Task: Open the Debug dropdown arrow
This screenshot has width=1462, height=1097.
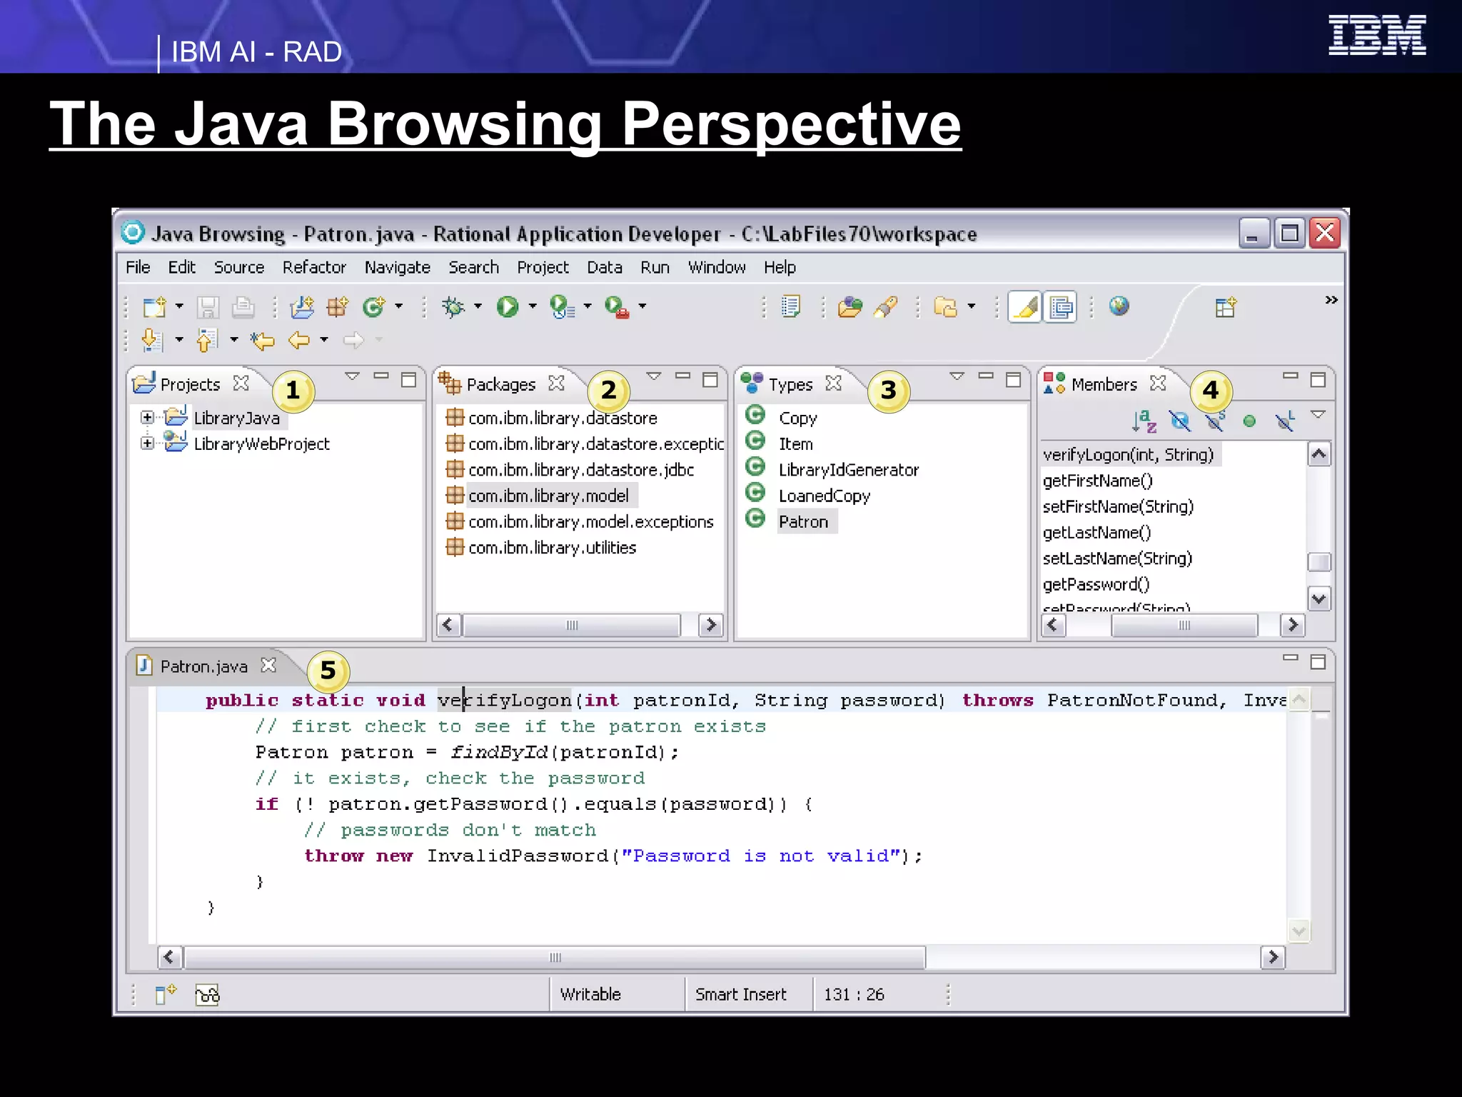Action: click(478, 306)
